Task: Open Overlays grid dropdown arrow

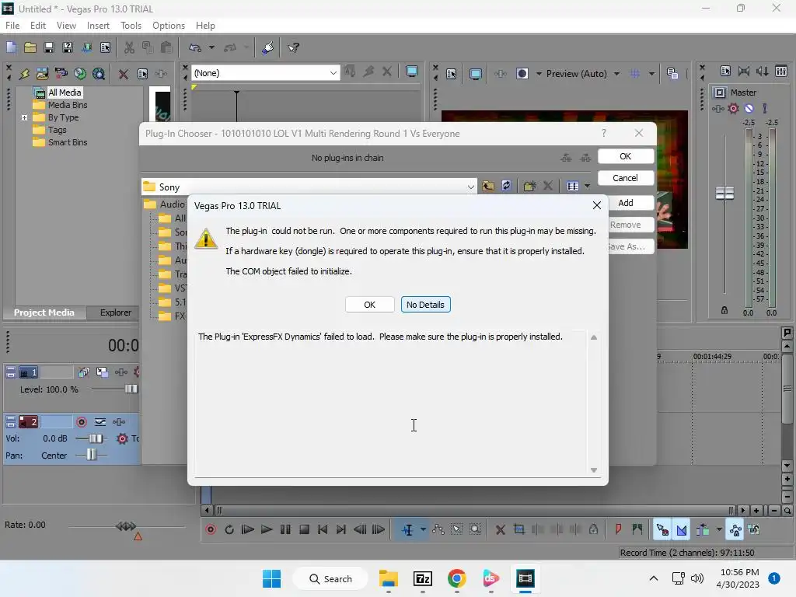Action: [651, 74]
